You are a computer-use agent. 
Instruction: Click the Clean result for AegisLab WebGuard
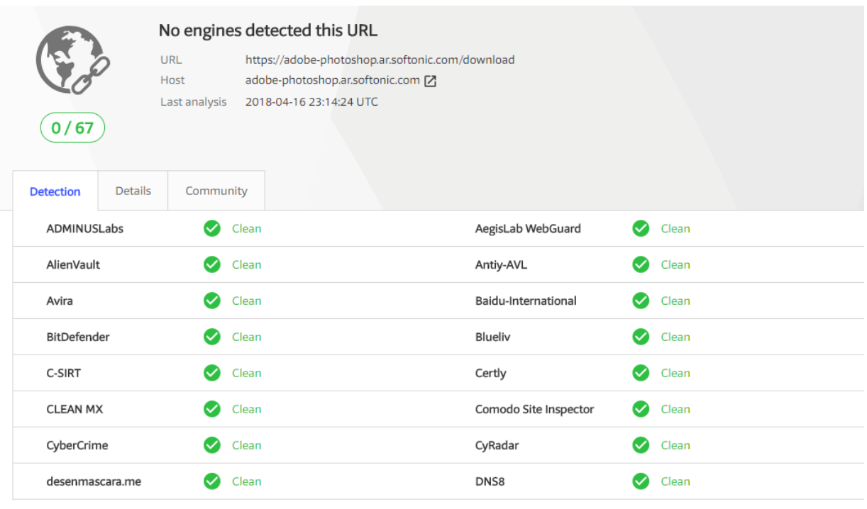tap(675, 228)
